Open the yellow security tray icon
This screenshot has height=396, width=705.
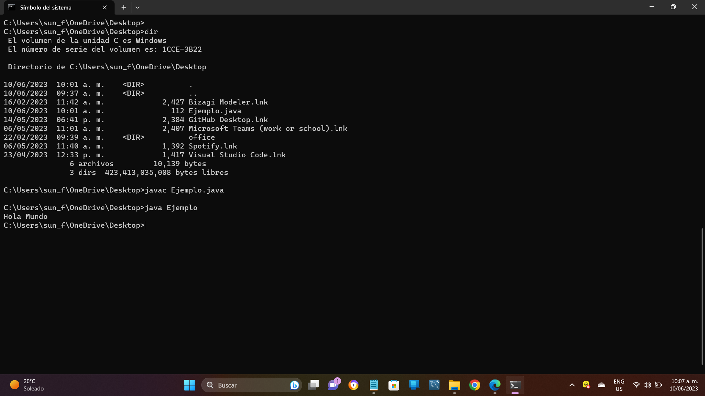tap(586, 385)
